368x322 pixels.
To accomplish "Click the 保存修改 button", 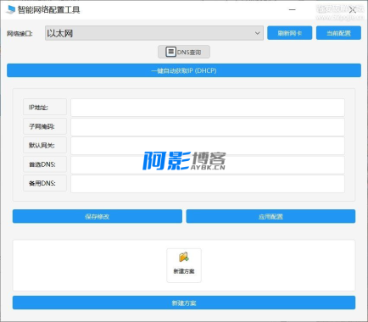I will (x=98, y=216).
